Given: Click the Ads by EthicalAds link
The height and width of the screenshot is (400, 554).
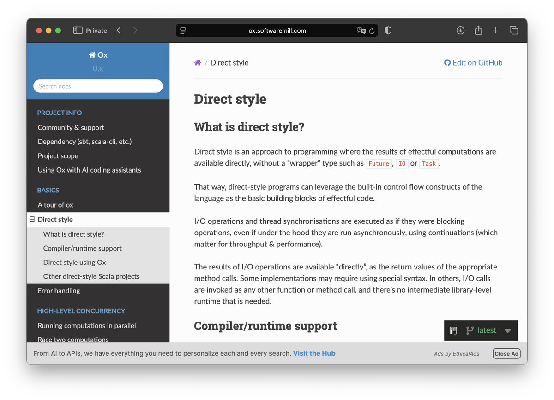Looking at the screenshot, I should click(457, 354).
